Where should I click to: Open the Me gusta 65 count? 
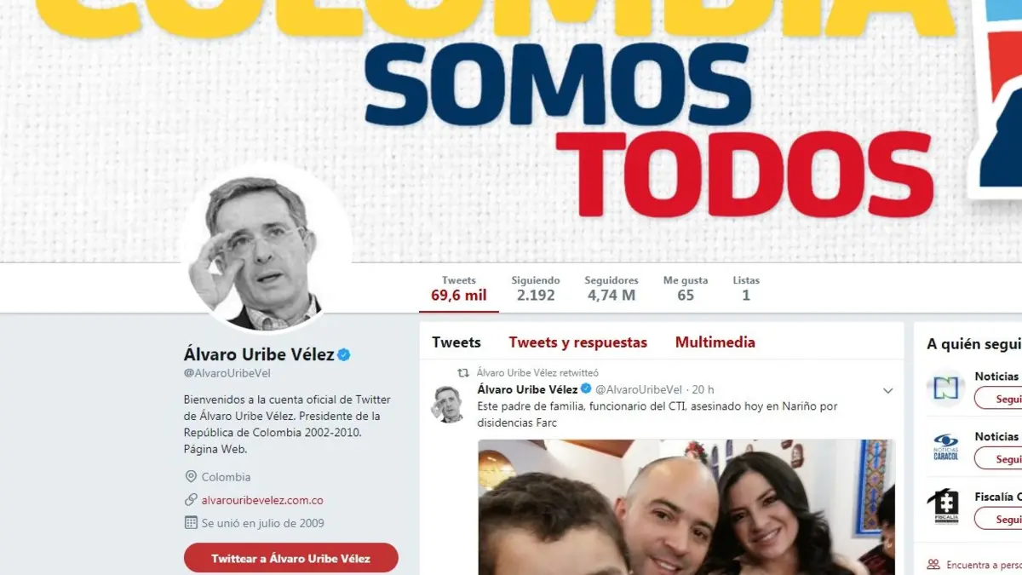686,289
